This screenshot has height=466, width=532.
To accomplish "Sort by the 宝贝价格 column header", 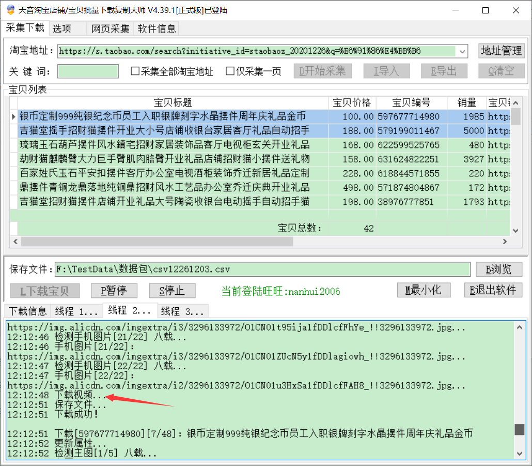I will [x=352, y=102].
